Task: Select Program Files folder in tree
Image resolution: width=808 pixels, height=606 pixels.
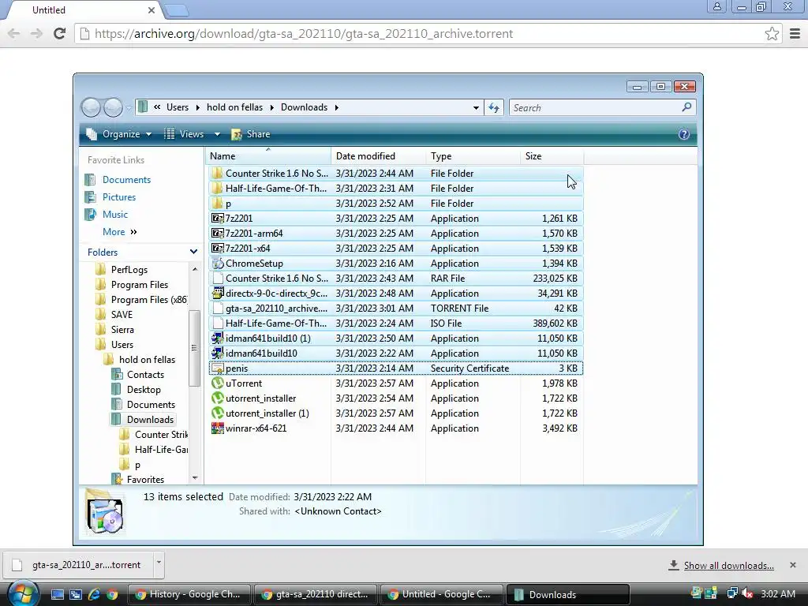Action: pyautogui.click(x=139, y=285)
